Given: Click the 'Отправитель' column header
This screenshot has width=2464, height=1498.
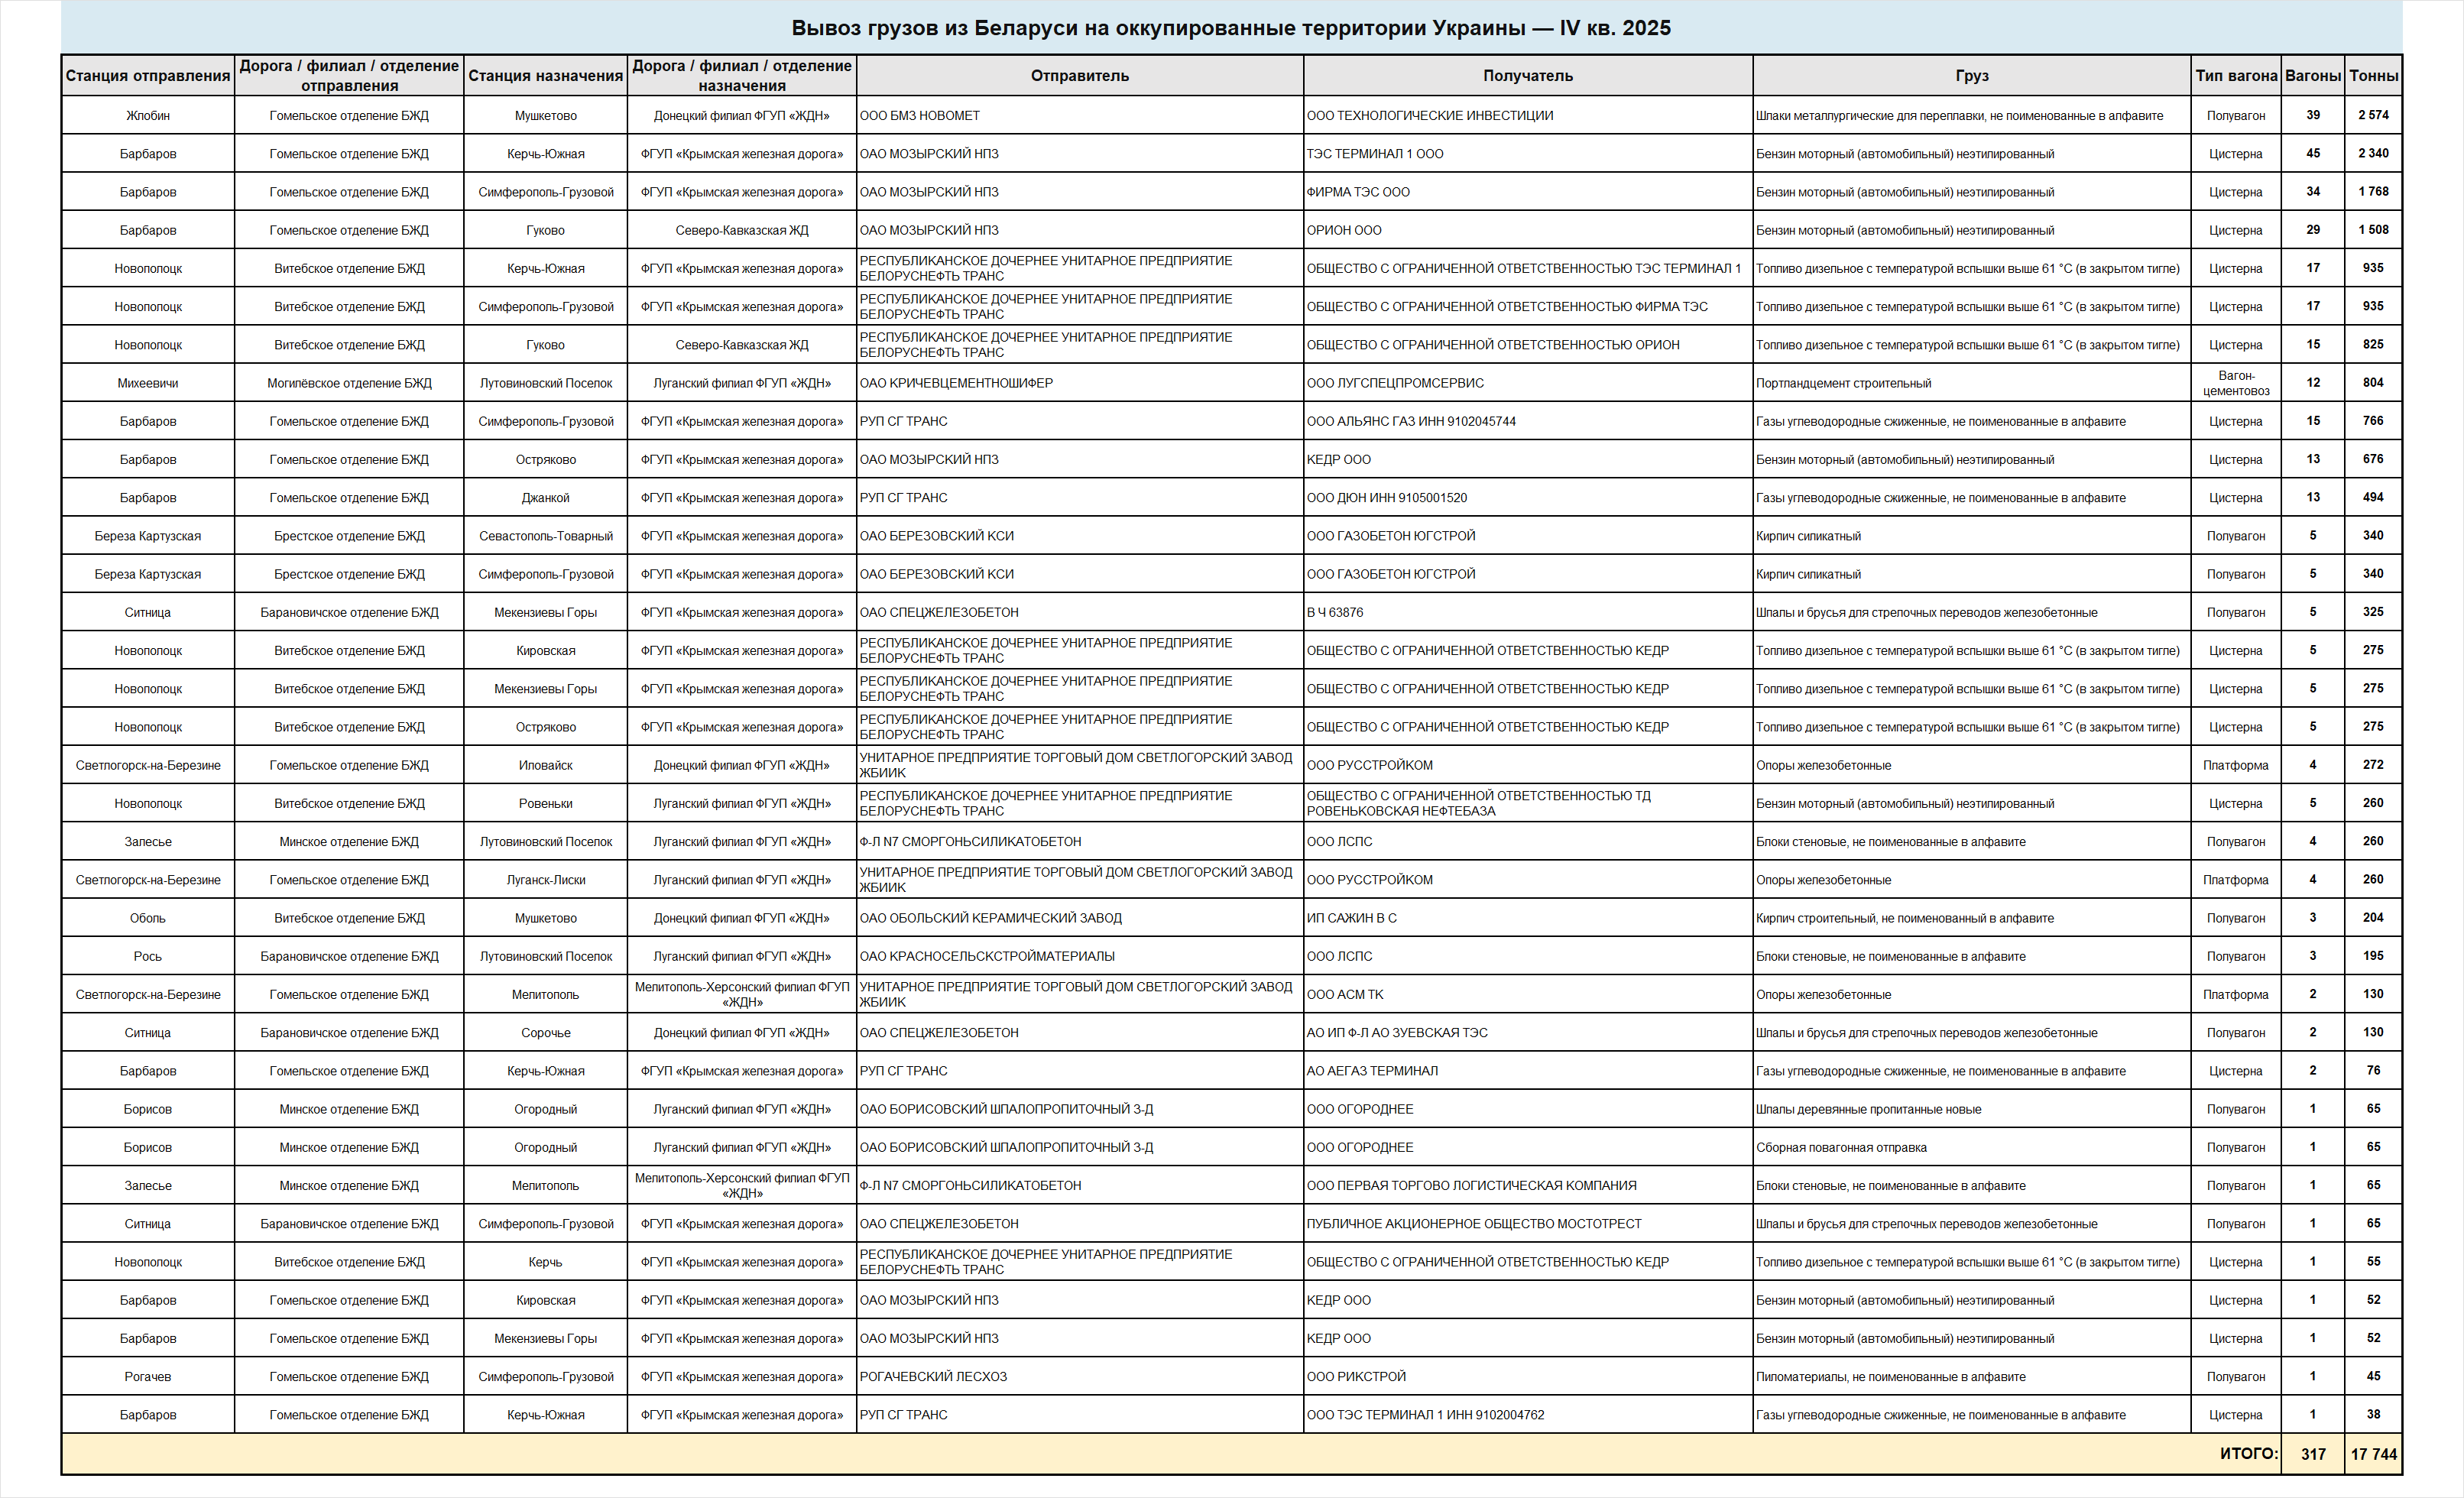Looking at the screenshot, I should 1080,76.
